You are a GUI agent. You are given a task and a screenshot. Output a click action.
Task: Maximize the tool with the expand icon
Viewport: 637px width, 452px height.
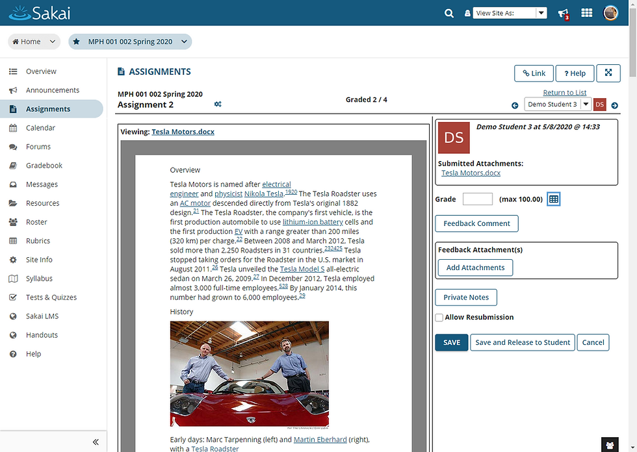tap(608, 73)
